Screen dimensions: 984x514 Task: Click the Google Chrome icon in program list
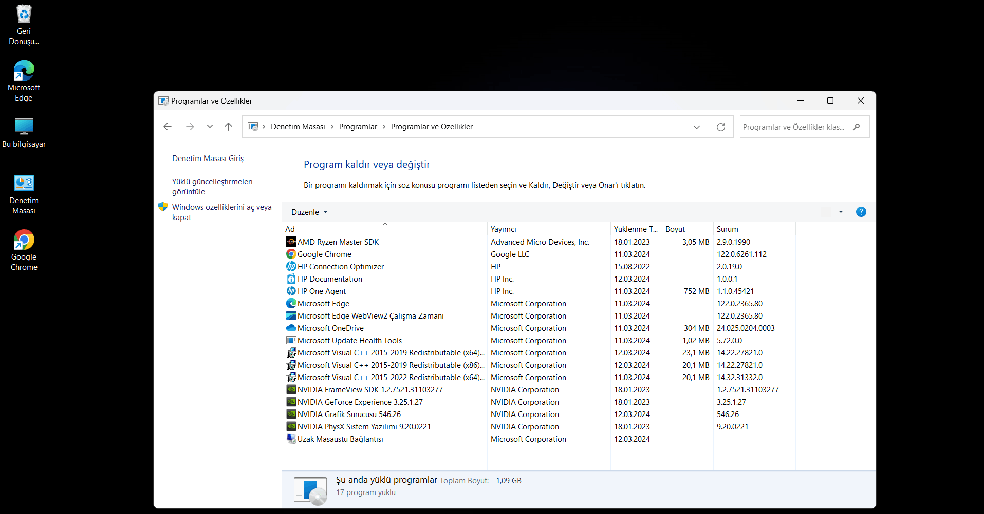tap(291, 254)
